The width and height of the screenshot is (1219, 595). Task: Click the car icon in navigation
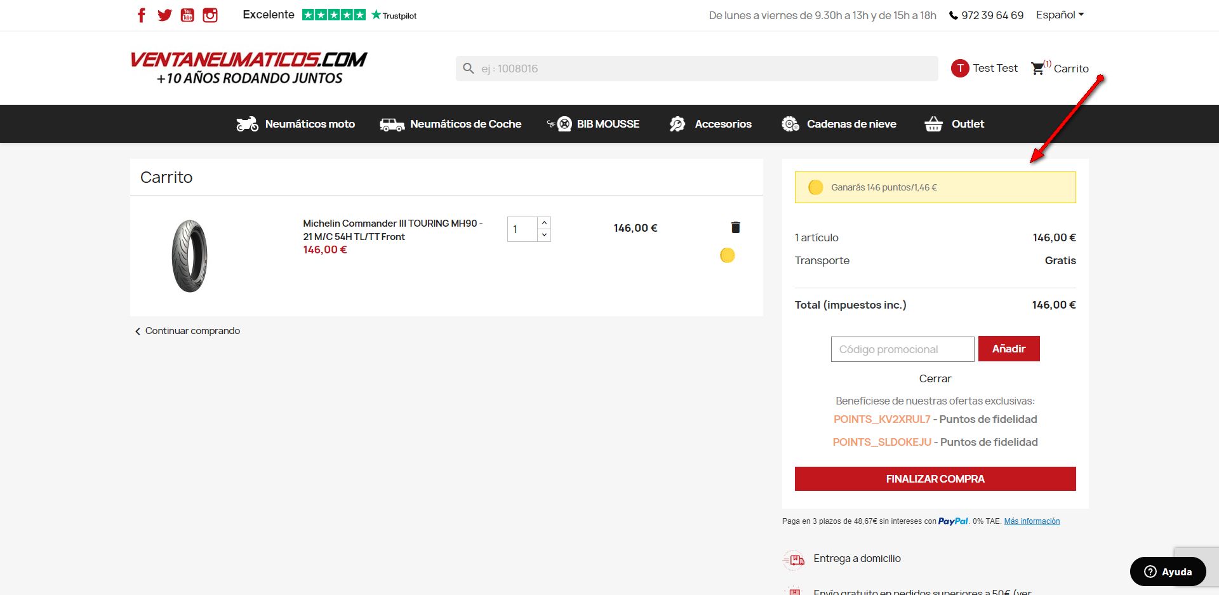[392, 124]
